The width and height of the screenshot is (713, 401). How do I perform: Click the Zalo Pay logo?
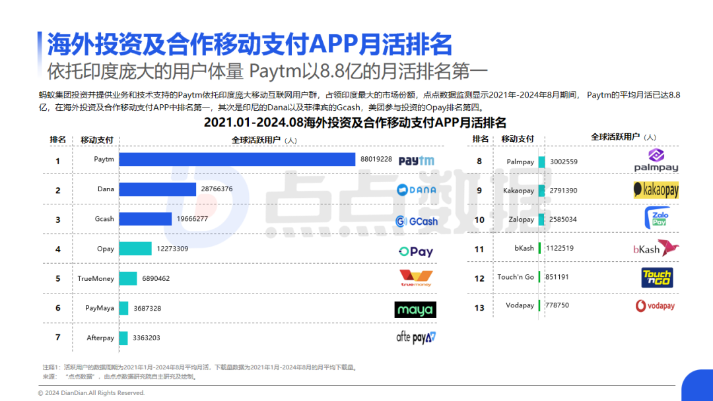[657, 218]
